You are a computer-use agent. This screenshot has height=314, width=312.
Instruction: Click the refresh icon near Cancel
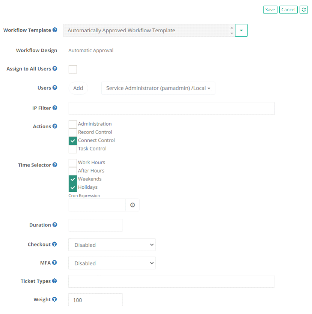coord(303,10)
